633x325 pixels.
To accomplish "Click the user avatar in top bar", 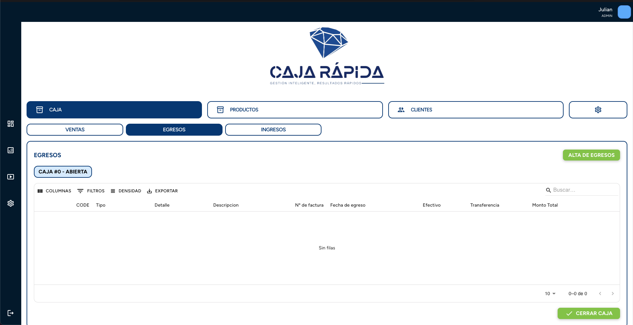I will [x=624, y=12].
